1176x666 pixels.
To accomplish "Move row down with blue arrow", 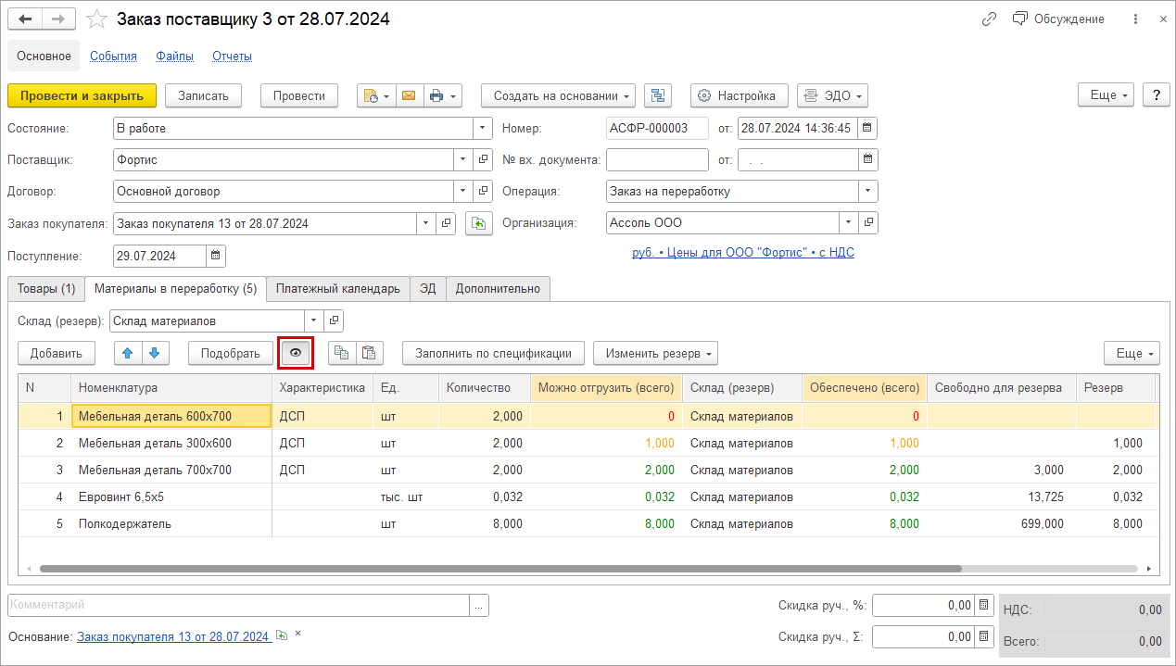I will 154,353.
